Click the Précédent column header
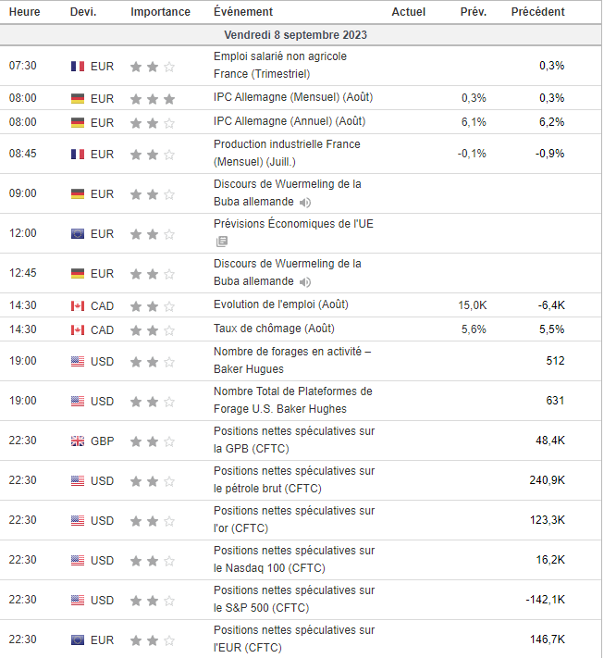Screen dimensions: 604x658 [537, 12]
